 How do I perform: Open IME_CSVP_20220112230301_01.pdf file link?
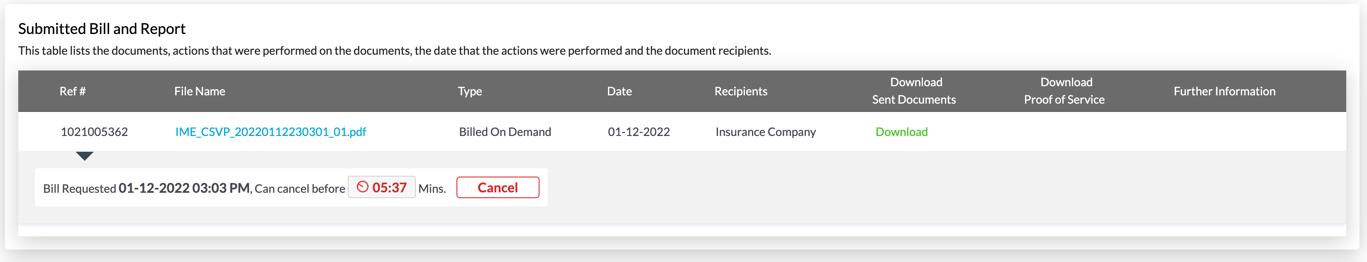pos(271,131)
